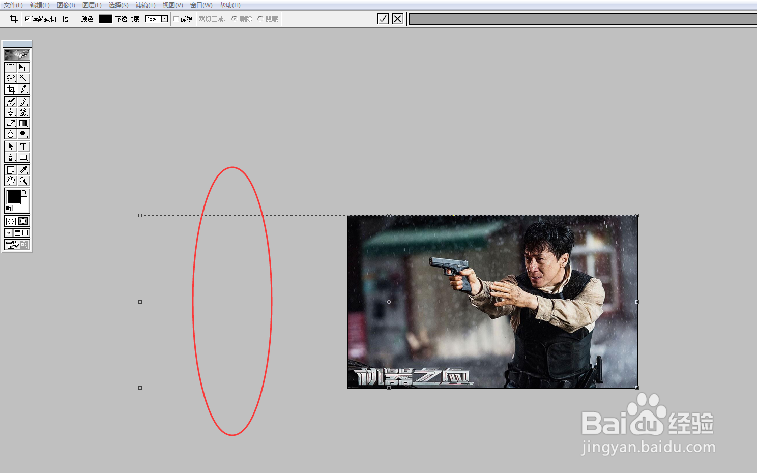Select the Zoom tool
Image resolution: width=757 pixels, height=473 pixels.
tap(23, 181)
